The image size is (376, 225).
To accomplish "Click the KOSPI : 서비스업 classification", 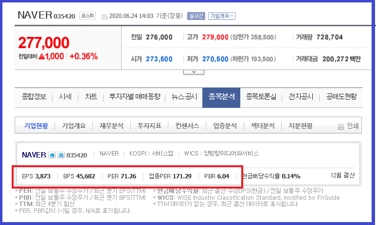I will click(x=151, y=154).
